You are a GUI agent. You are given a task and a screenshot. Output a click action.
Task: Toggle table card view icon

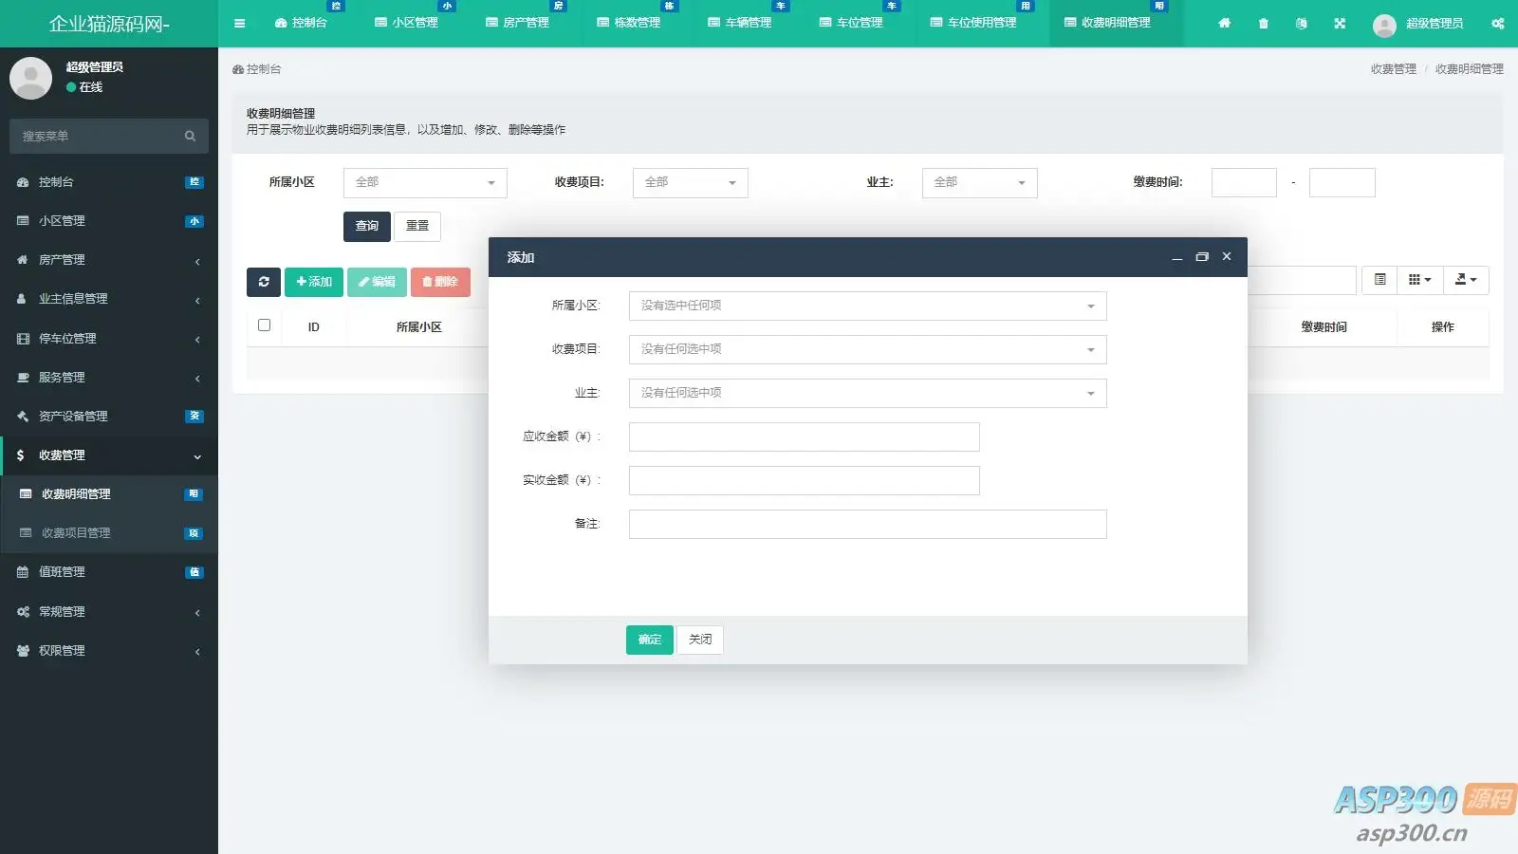click(1379, 280)
